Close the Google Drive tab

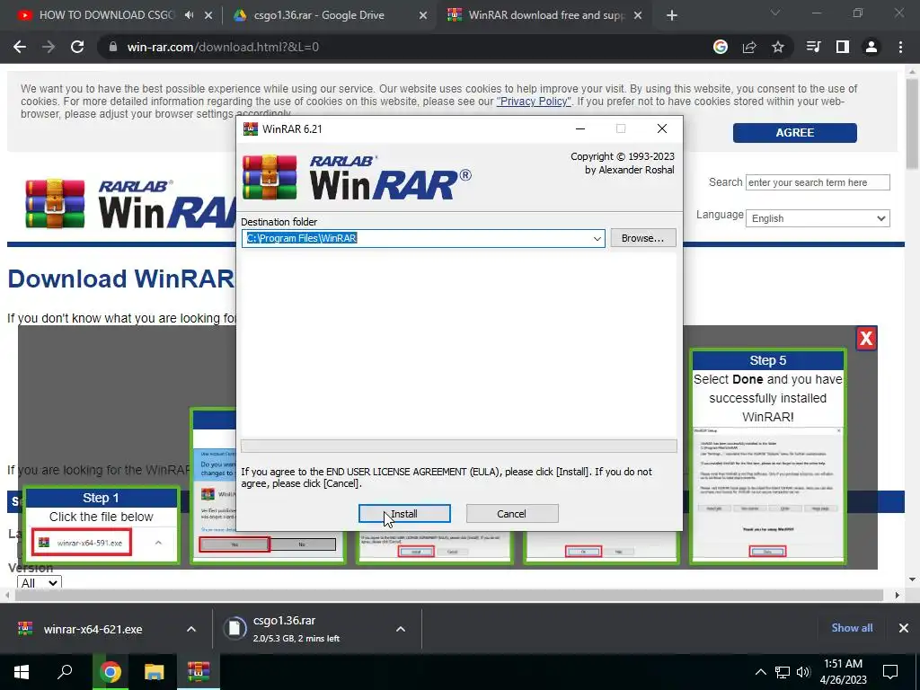423,16
